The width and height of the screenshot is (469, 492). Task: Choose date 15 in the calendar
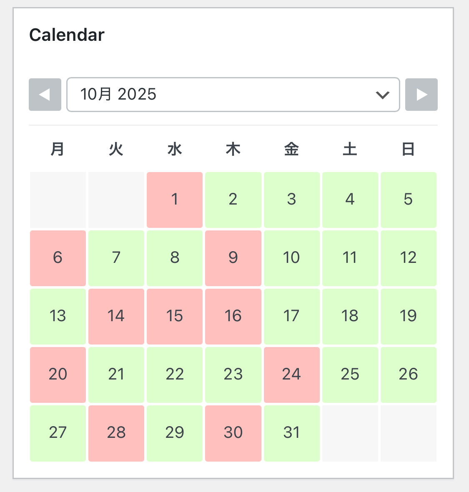coord(175,316)
